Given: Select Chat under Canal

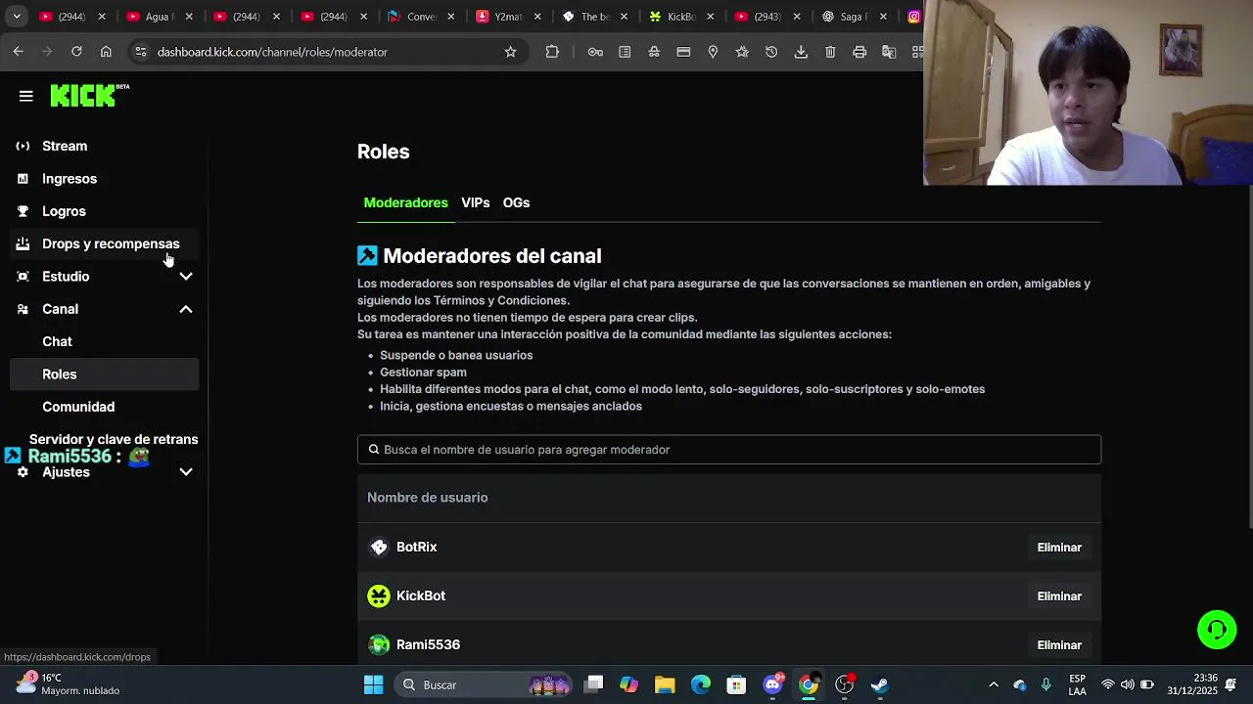Looking at the screenshot, I should click(57, 341).
